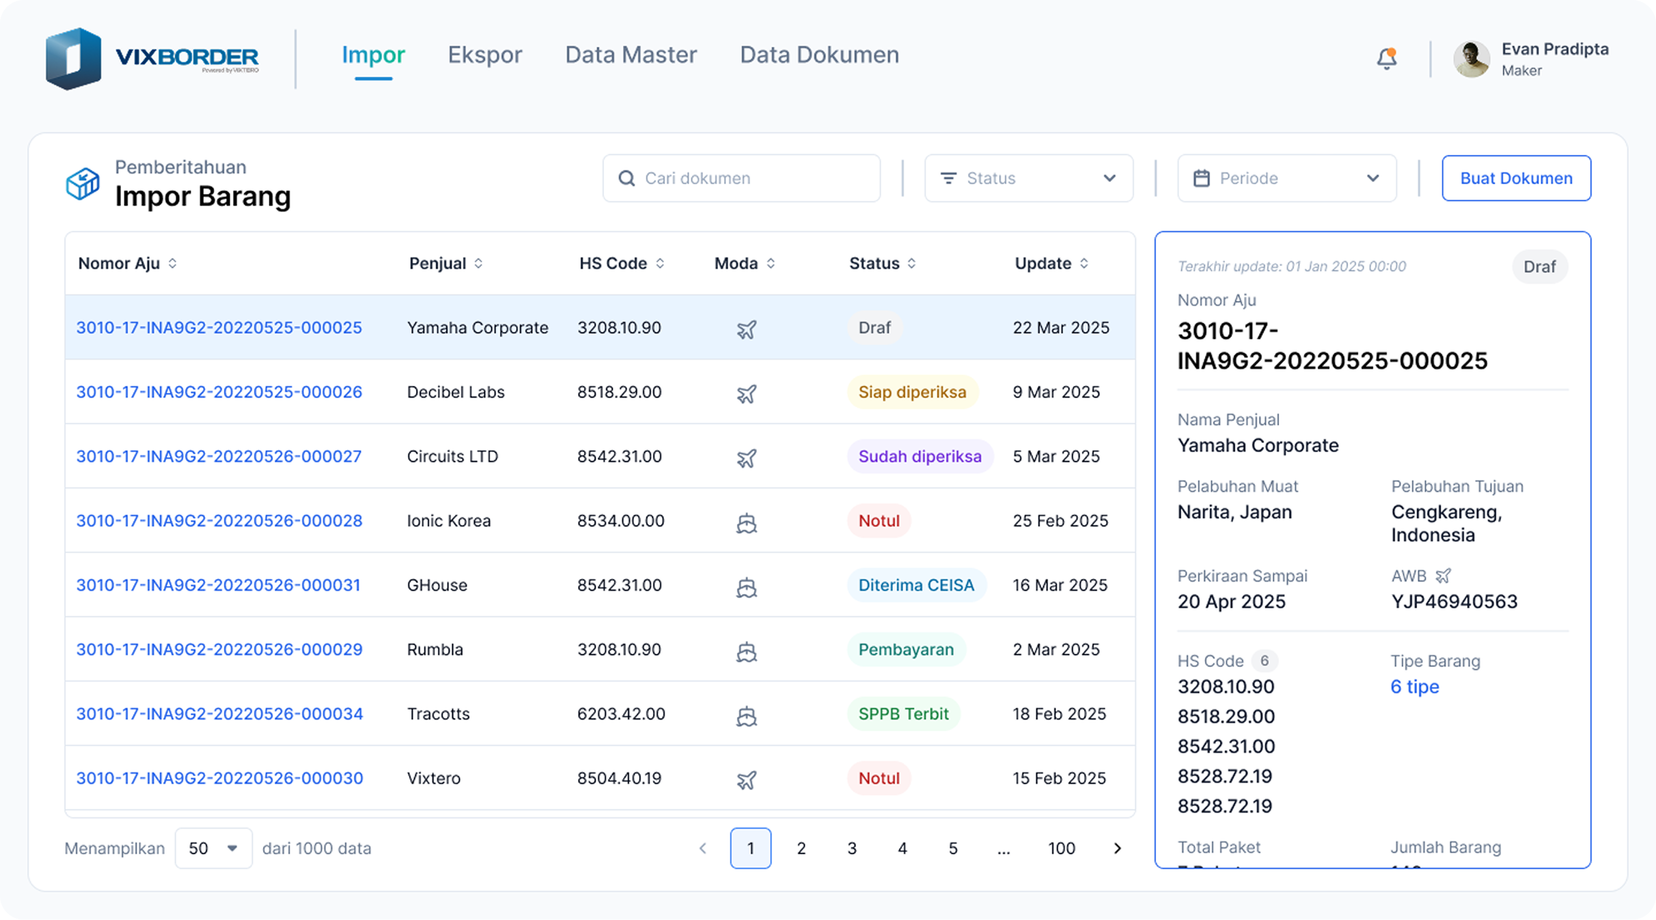The width and height of the screenshot is (1656, 920).
Task: Click the ship mode icon for Ionic Korea
Action: pos(746,522)
